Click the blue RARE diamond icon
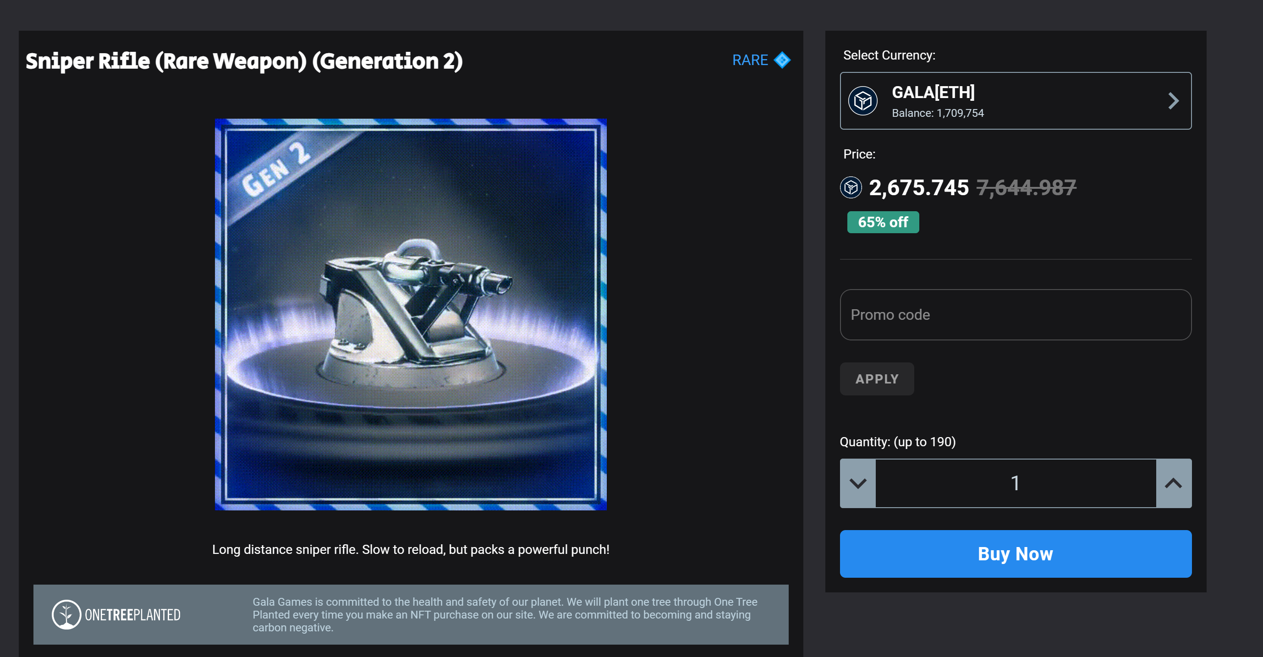The height and width of the screenshot is (657, 1263). (x=782, y=60)
